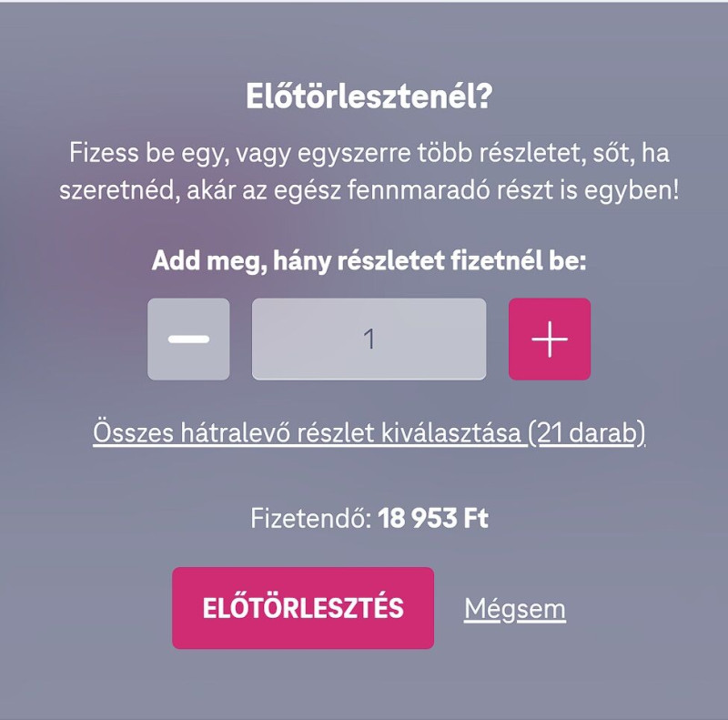Click the description paragraph starting "Fizess be egy"
This screenshot has height=720, width=728.
point(369,173)
